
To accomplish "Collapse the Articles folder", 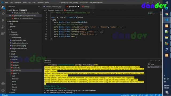I will coord(15,59).
